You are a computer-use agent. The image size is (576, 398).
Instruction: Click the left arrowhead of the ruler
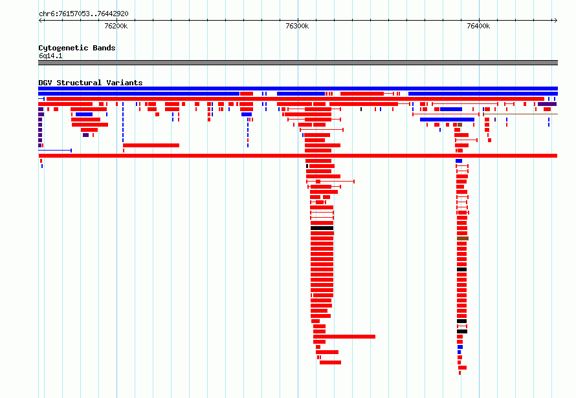tap(41, 21)
